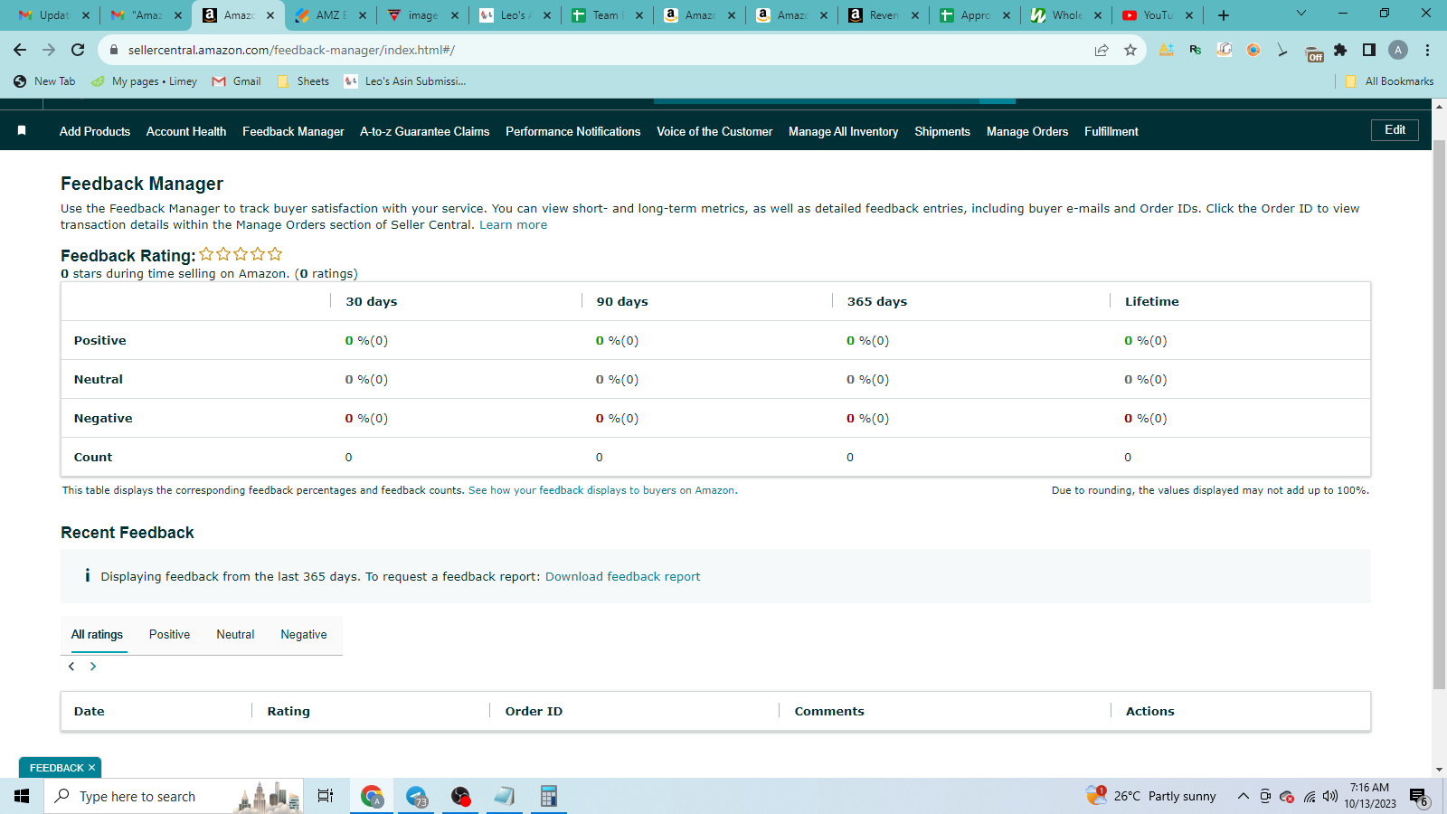Open the AMZScout extension icon
The image size is (1447, 814).
1167,50
